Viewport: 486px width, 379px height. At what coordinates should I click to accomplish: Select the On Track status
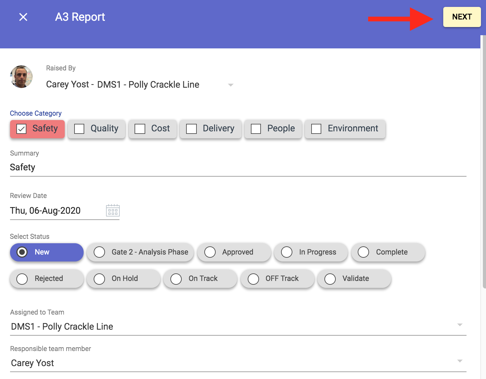click(200, 278)
